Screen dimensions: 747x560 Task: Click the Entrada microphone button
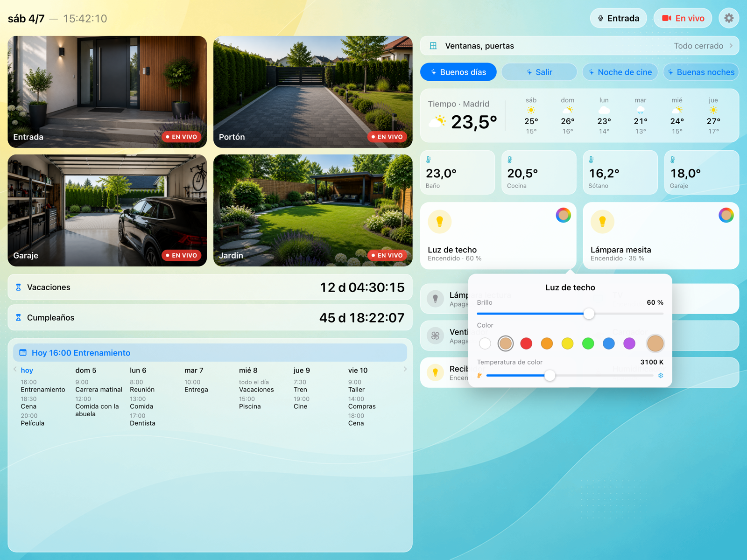(619, 18)
